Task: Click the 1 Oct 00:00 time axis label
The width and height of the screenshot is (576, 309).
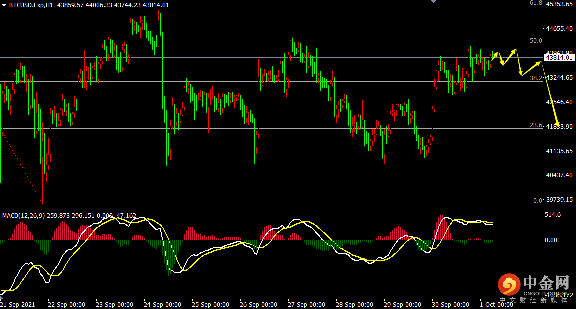Action: point(496,304)
